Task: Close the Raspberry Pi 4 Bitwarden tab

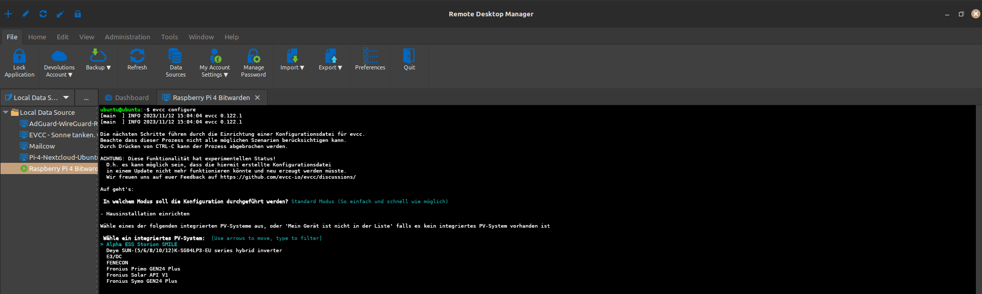Action: pyautogui.click(x=257, y=97)
